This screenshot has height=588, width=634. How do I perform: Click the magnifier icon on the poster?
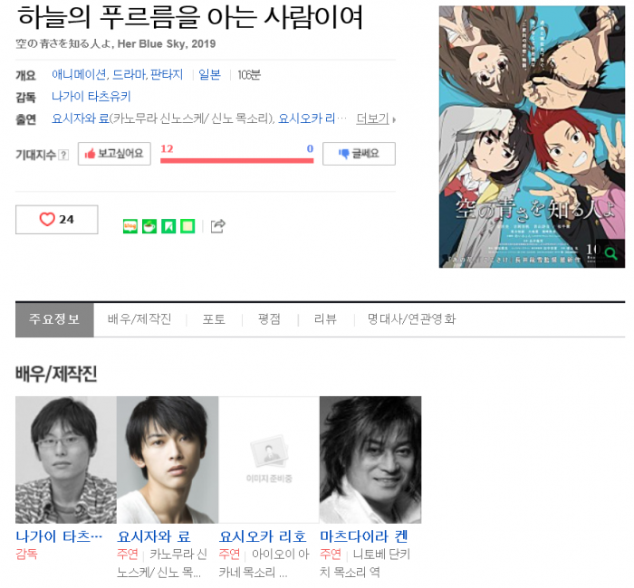point(610,253)
